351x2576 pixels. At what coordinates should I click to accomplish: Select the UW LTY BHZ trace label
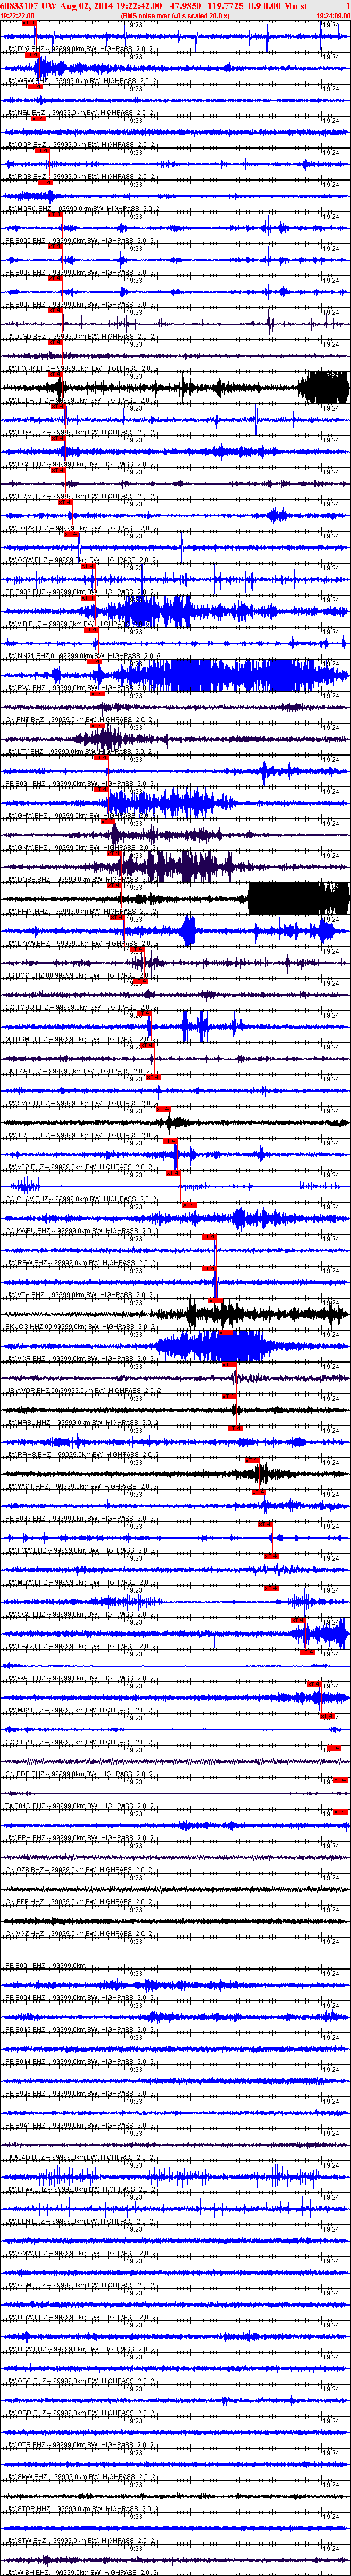click(79, 753)
